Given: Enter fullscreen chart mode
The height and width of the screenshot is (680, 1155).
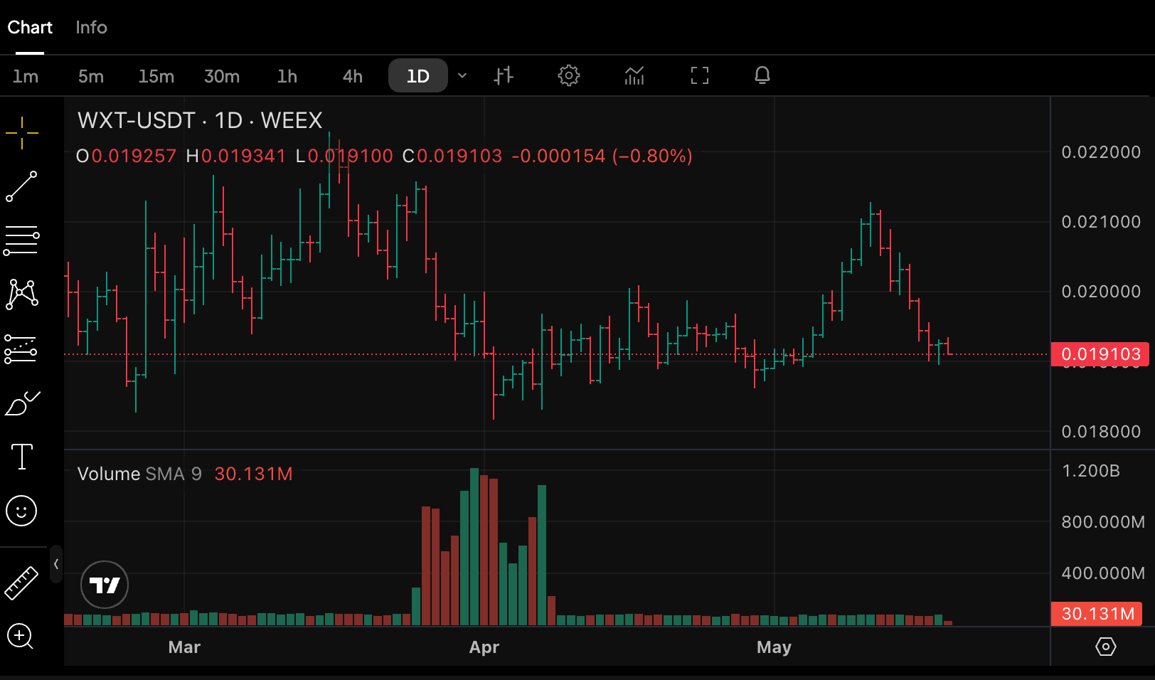Looking at the screenshot, I should 700,75.
